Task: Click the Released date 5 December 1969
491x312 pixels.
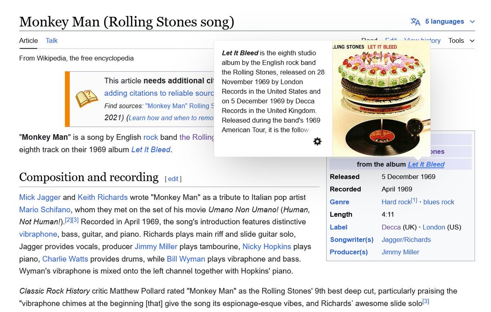Action: [x=408, y=177]
